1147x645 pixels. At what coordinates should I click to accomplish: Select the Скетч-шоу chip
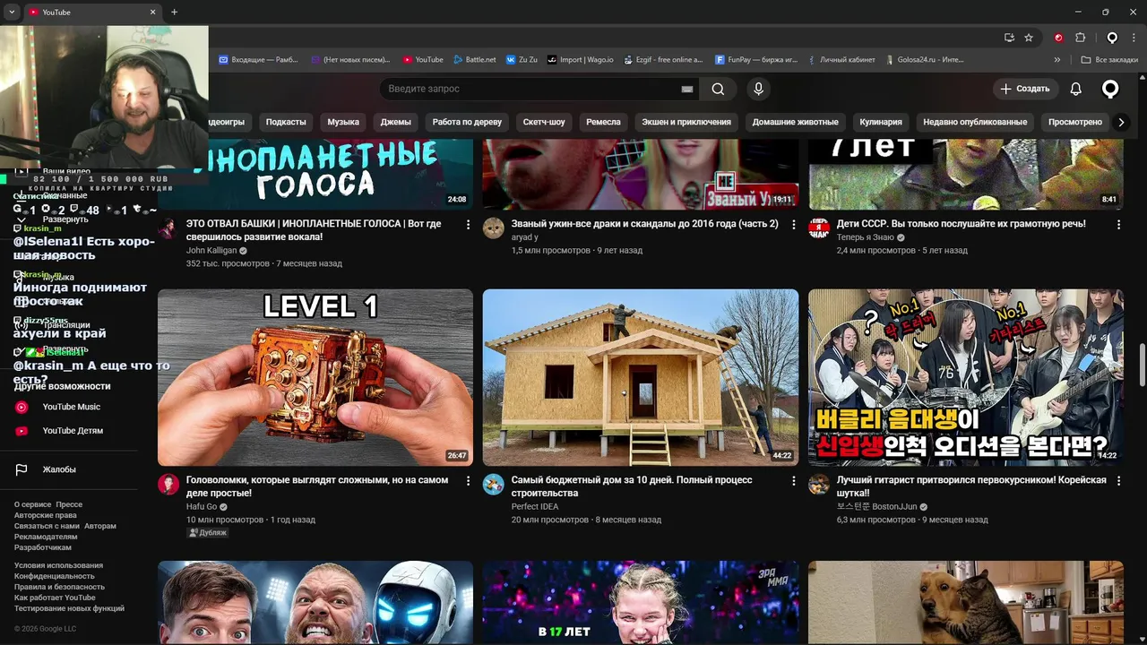[544, 122]
